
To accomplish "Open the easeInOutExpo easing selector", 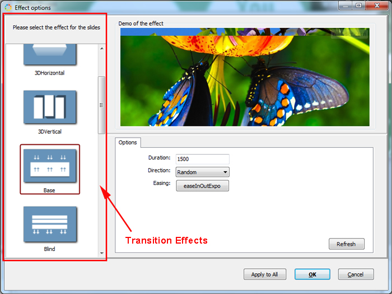I will click(202, 186).
